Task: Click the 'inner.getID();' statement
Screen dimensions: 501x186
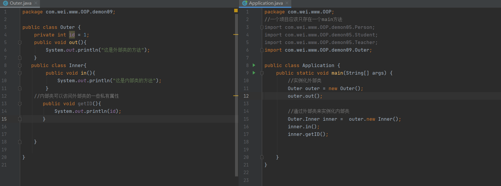Action: point(308,134)
